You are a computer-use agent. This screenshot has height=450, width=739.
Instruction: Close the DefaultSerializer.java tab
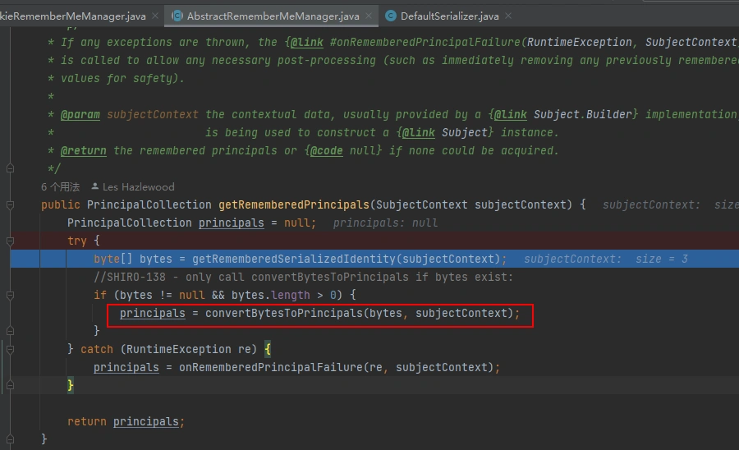coord(507,16)
